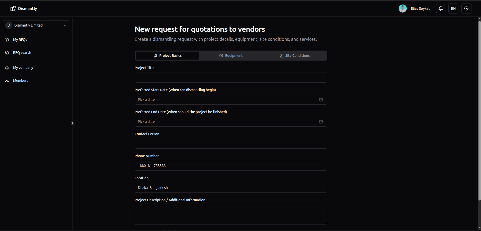Click the Project Title input field
Viewport: 481px width, 231px height.
pos(231,78)
